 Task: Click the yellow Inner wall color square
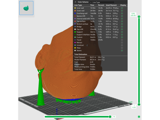(75, 8)
